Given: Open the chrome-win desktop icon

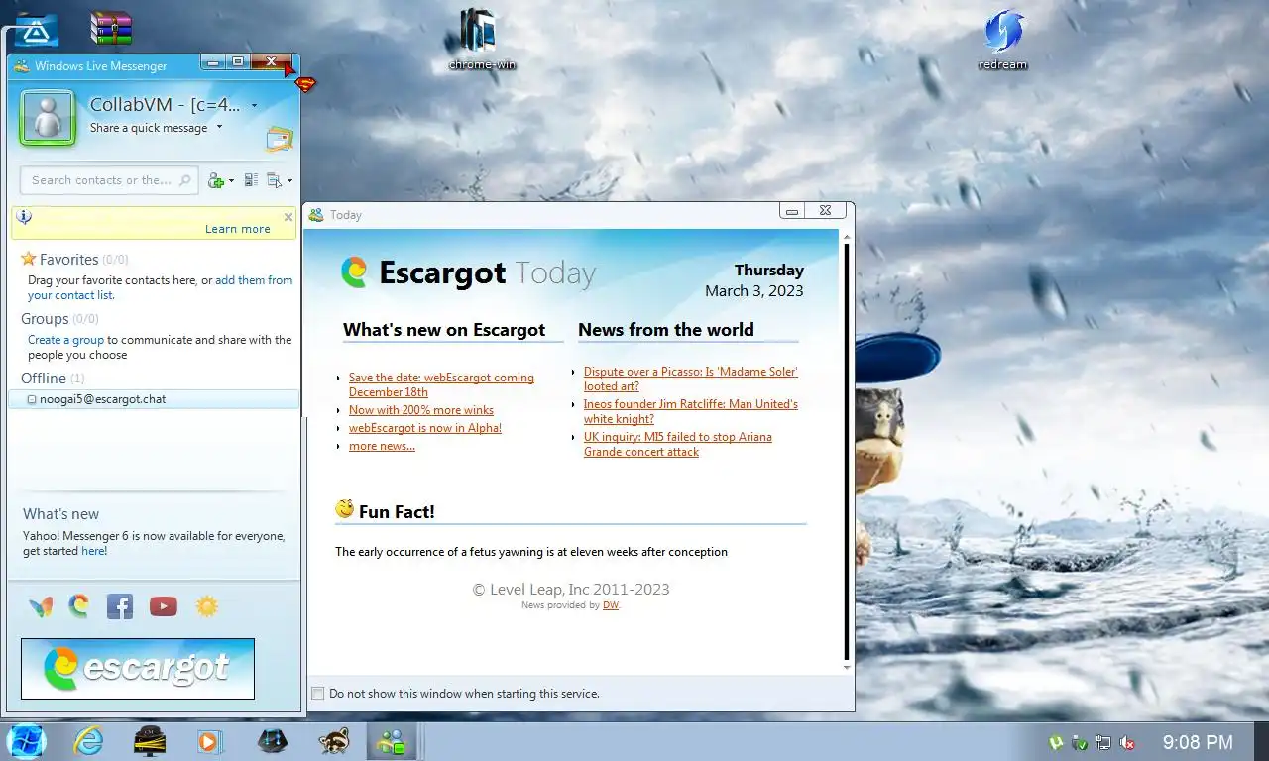Looking at the screenshot, I should coord(482,40).
